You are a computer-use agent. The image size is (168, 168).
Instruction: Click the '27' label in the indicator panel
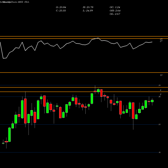pos(161,41)
